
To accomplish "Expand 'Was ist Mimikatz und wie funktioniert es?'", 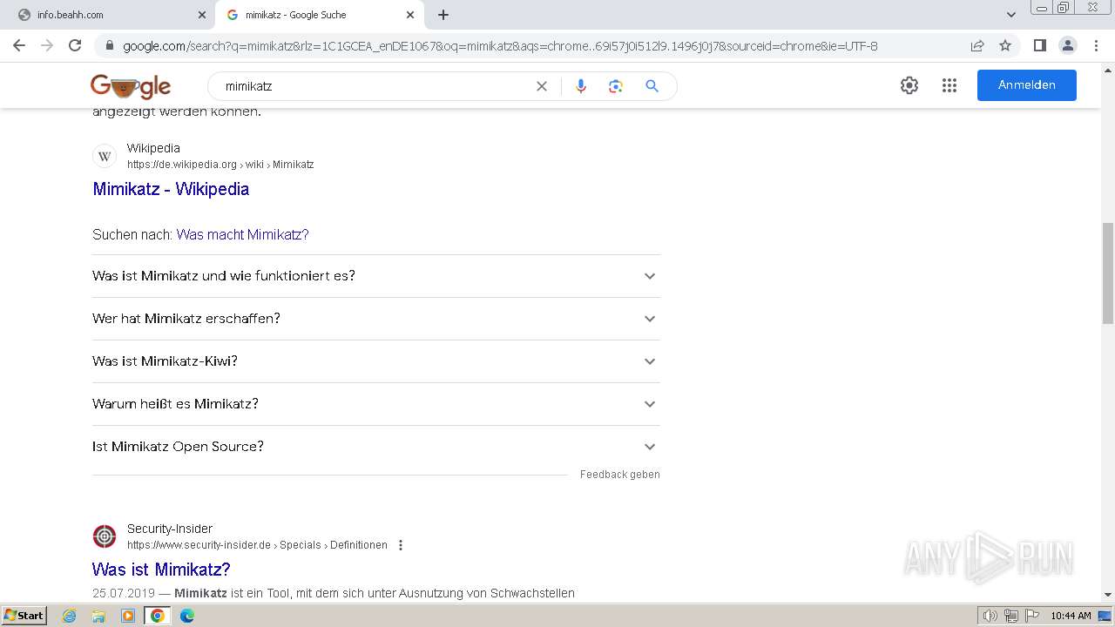I will point(376,276).
